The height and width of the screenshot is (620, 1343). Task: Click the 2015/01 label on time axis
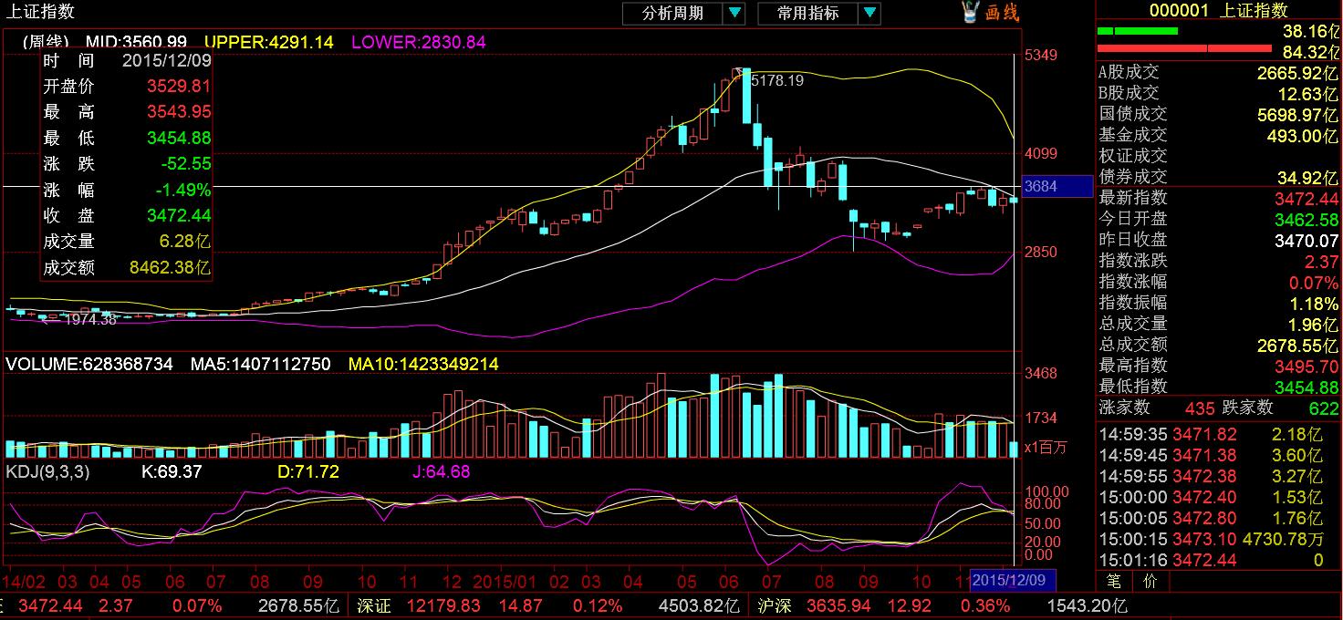pos(505,581)
